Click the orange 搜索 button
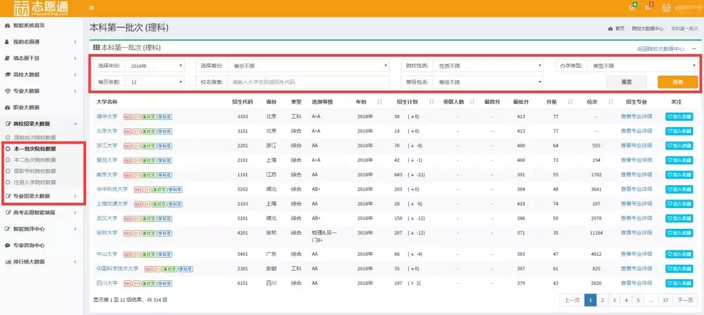The width and height of the screenshot is (704, 315). point(677,82)
